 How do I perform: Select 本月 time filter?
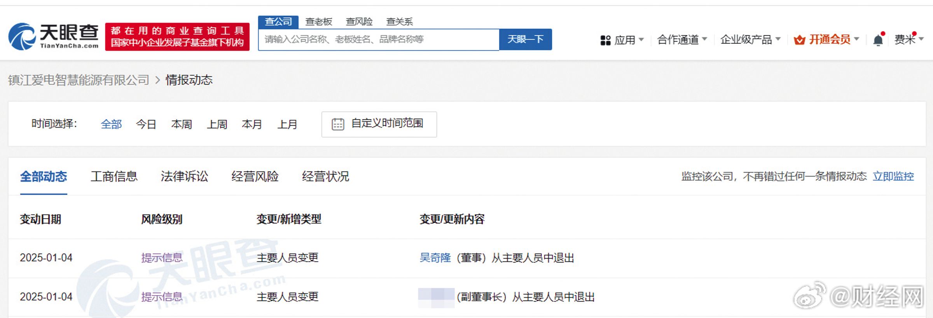[x=252, y=124]
